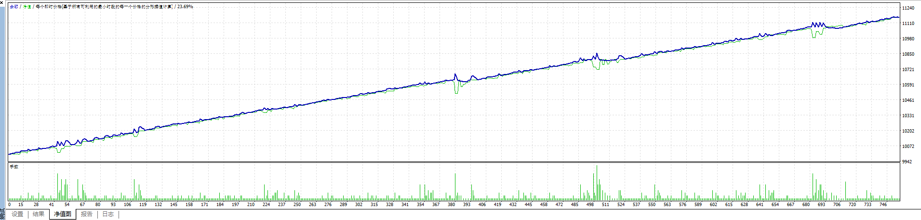921x220 pixels.
Task: Click the 119 x-axis label
Action: point(143,205)
